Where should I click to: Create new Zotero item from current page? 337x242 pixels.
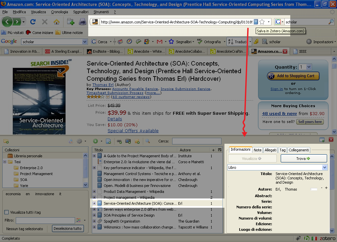pos(108,141)
